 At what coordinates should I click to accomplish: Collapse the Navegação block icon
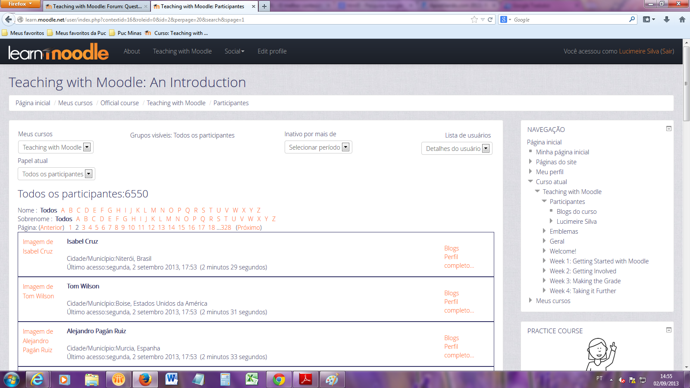pos(669,128)
